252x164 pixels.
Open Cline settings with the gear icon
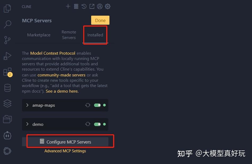pyautogui.click(x=108, y=6)
